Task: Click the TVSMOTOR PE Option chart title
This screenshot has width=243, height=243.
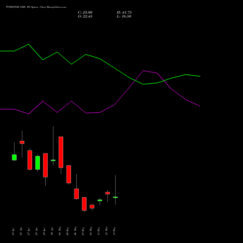Action: pos(36,7)
